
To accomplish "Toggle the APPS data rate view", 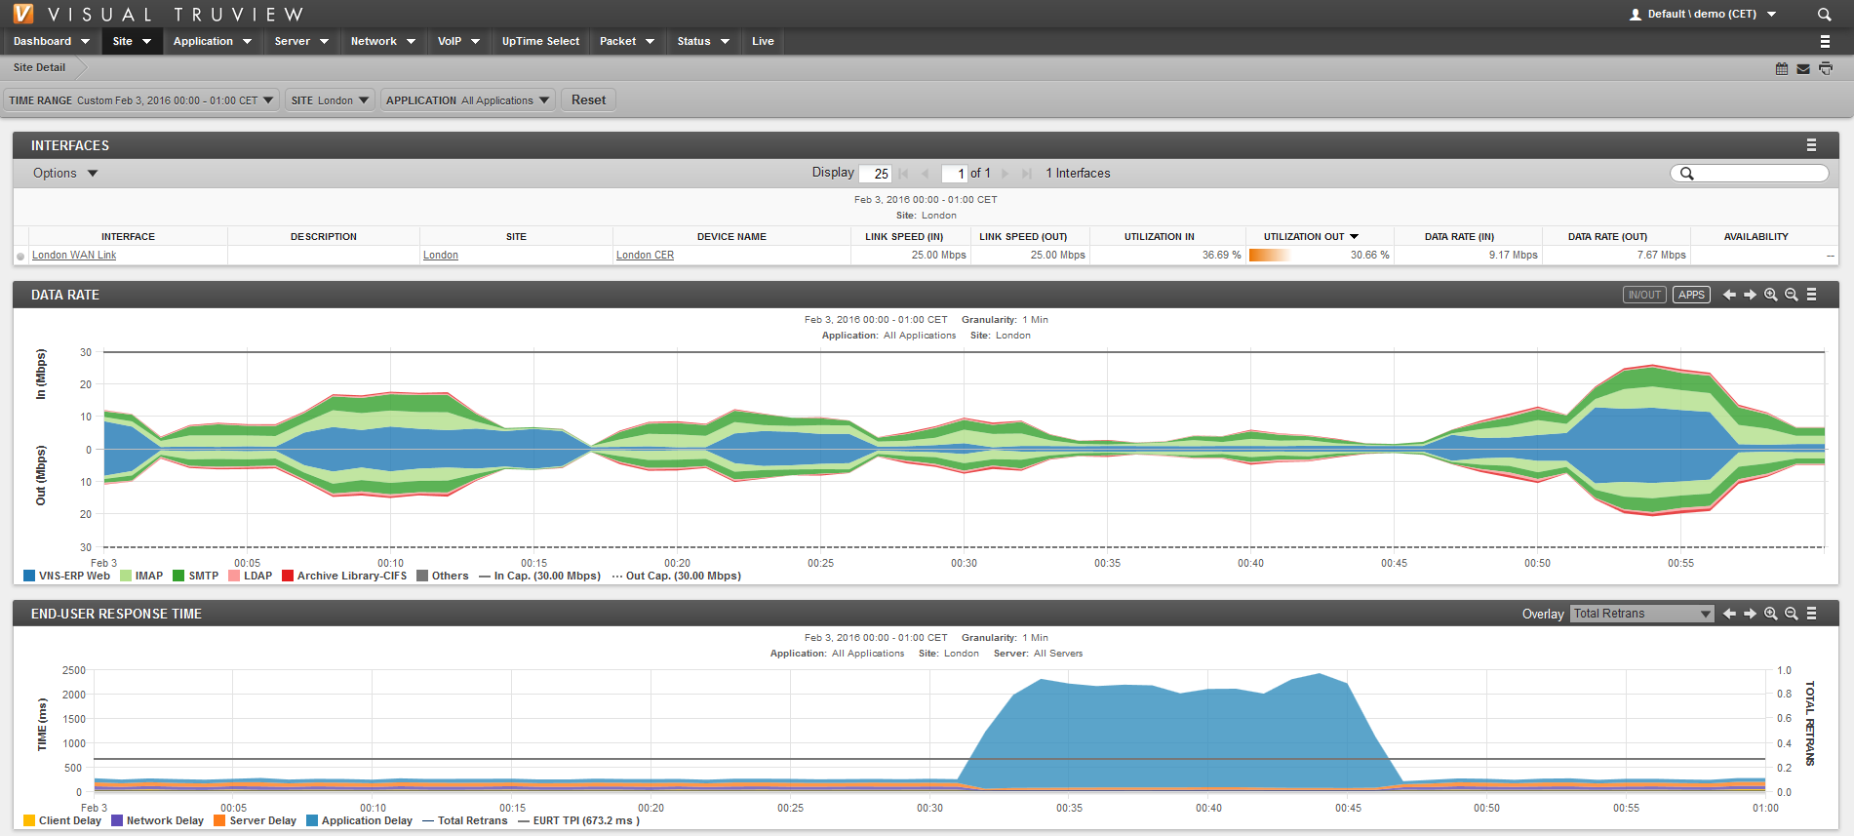I will [1692, 295].
